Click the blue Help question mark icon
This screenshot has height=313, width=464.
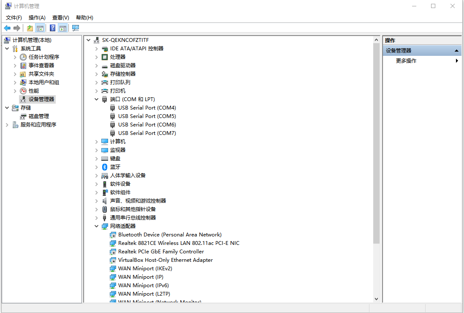pyautogui.click(x=52, y=28)
